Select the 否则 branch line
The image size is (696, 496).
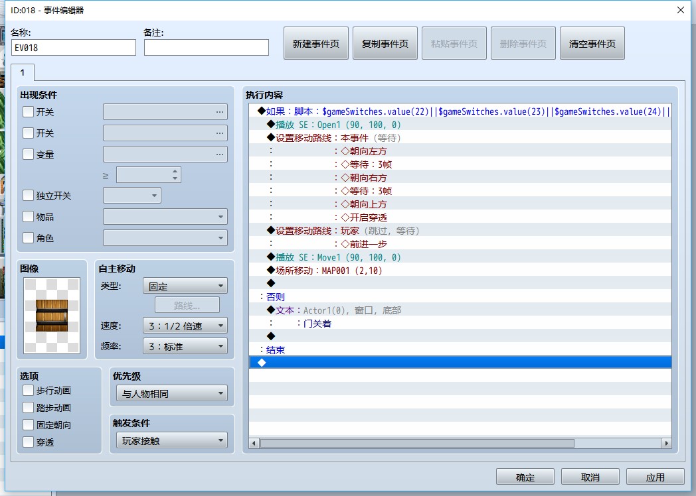[460, 297]
